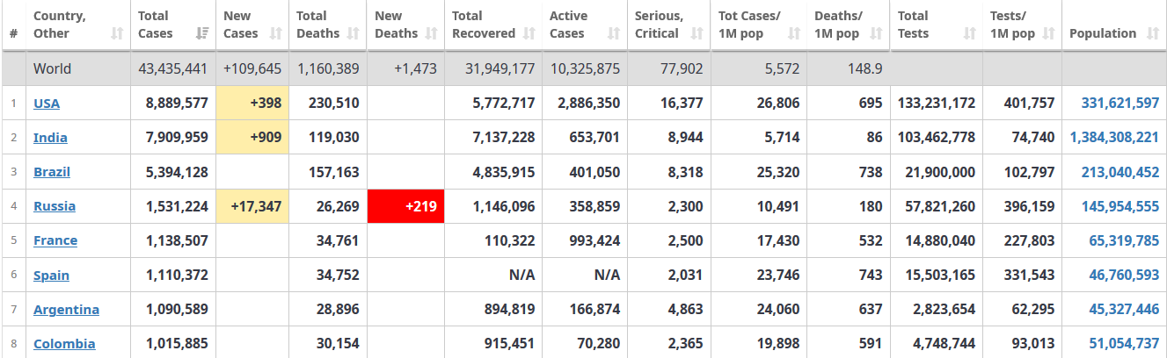Open the USA country link
Image resolution: width=1167 pixels, height=358 pixels.
tap(47, 103)
